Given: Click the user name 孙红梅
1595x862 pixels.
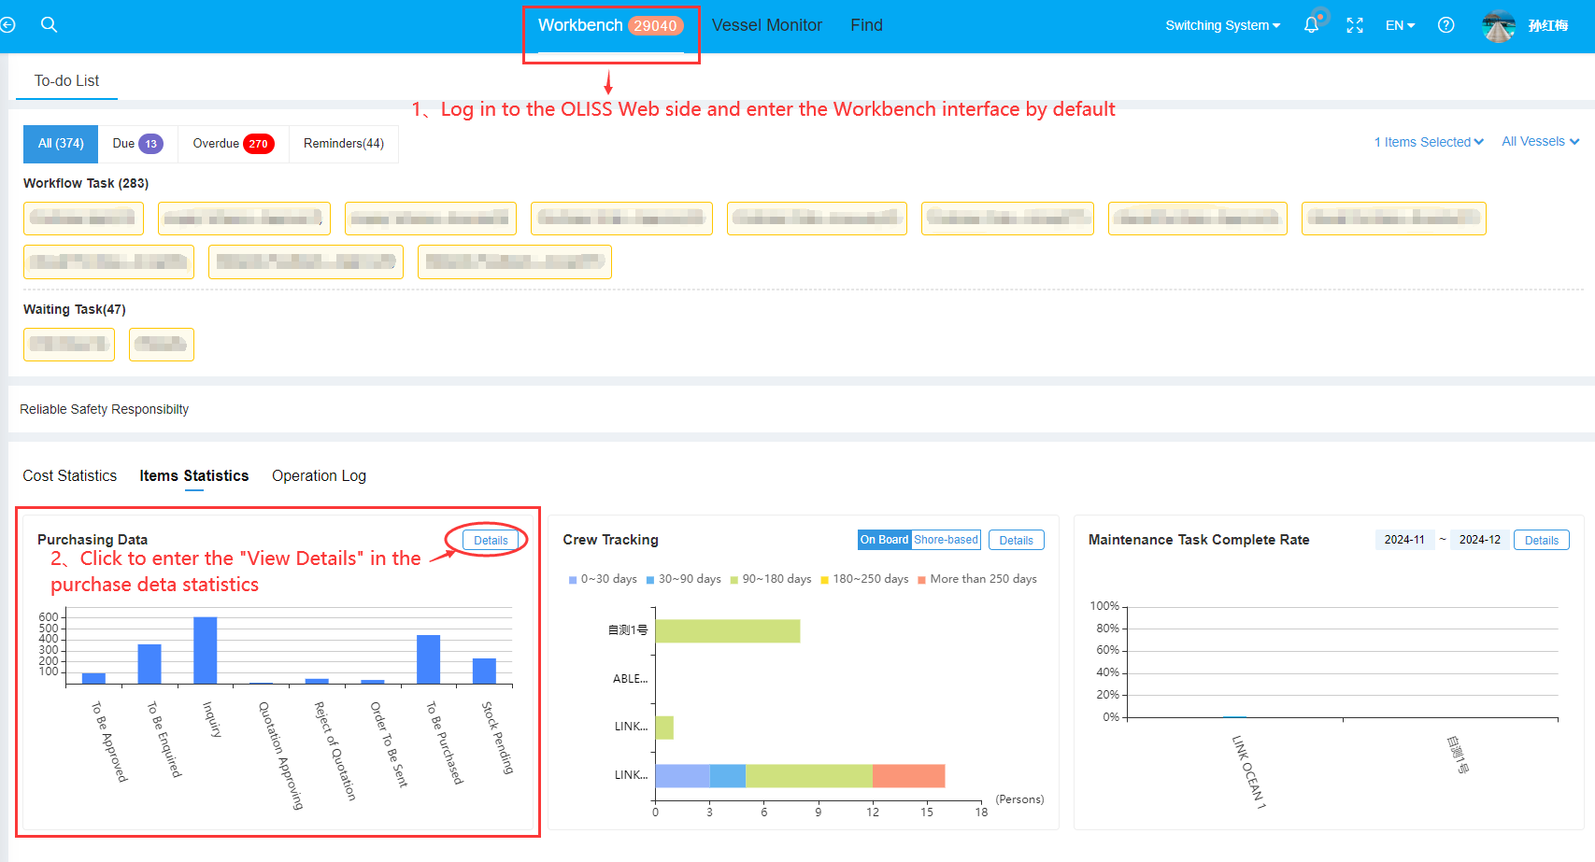Looking at the screenshot, I should coord(1548,25).
